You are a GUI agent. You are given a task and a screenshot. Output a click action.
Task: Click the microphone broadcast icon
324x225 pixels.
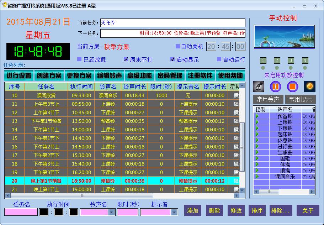tap(259, 87)
